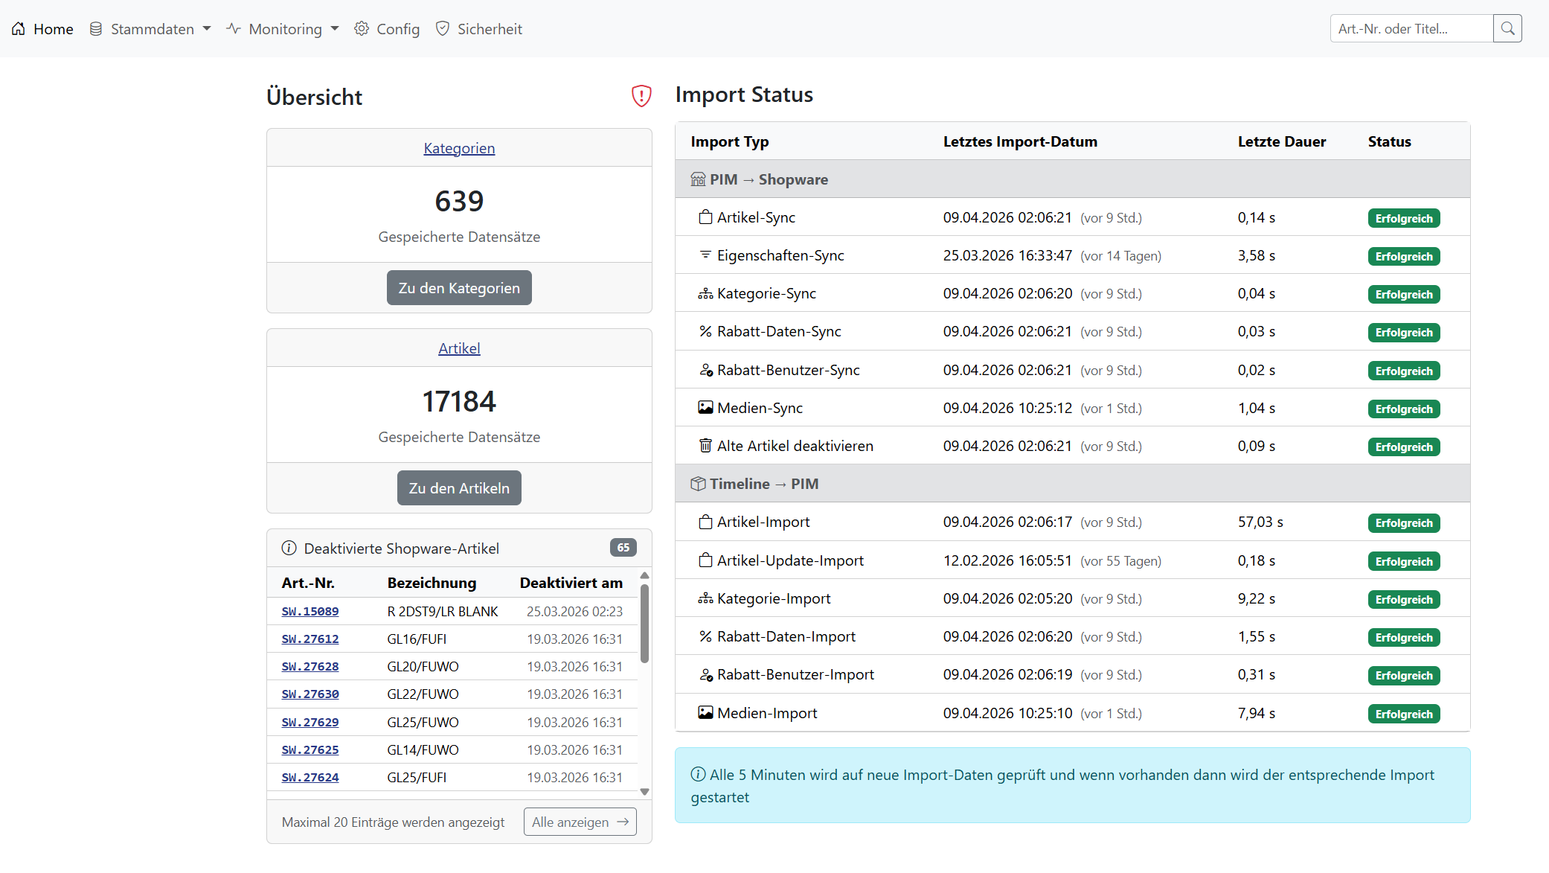This screenshot has width=1549, height=873.
Task: Click the shop icon in PIM → Shopware header
Action: [698, 179]
